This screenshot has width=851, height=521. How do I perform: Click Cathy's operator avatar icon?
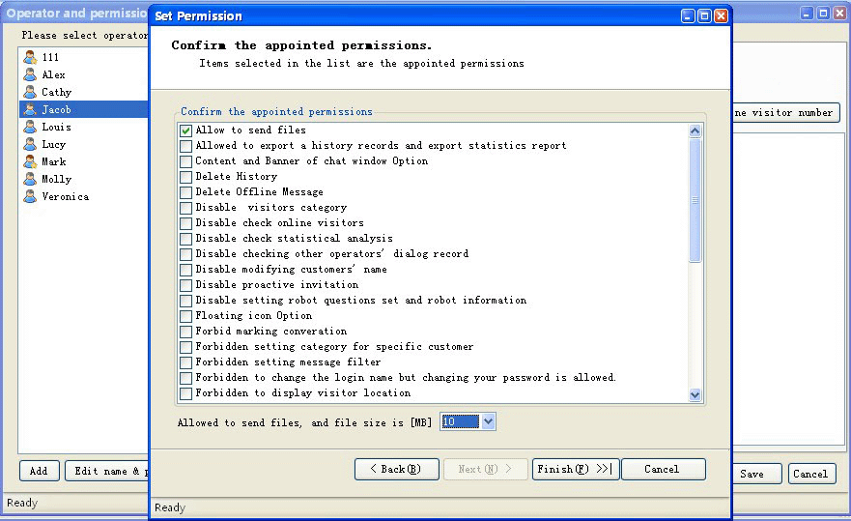pos(30,92)
